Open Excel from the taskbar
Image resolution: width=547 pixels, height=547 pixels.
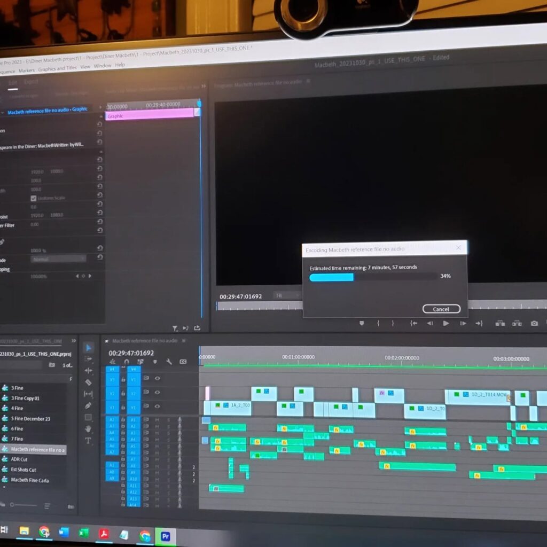(83, 533)
